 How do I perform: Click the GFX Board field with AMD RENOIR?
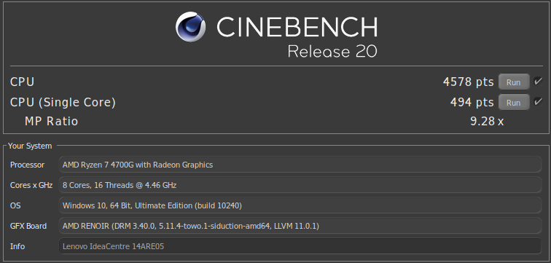click(x=300, y=226)
